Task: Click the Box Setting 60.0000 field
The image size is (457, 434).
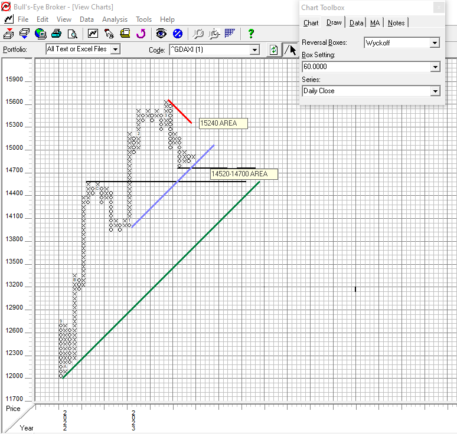Action: (x=371, y=67)
